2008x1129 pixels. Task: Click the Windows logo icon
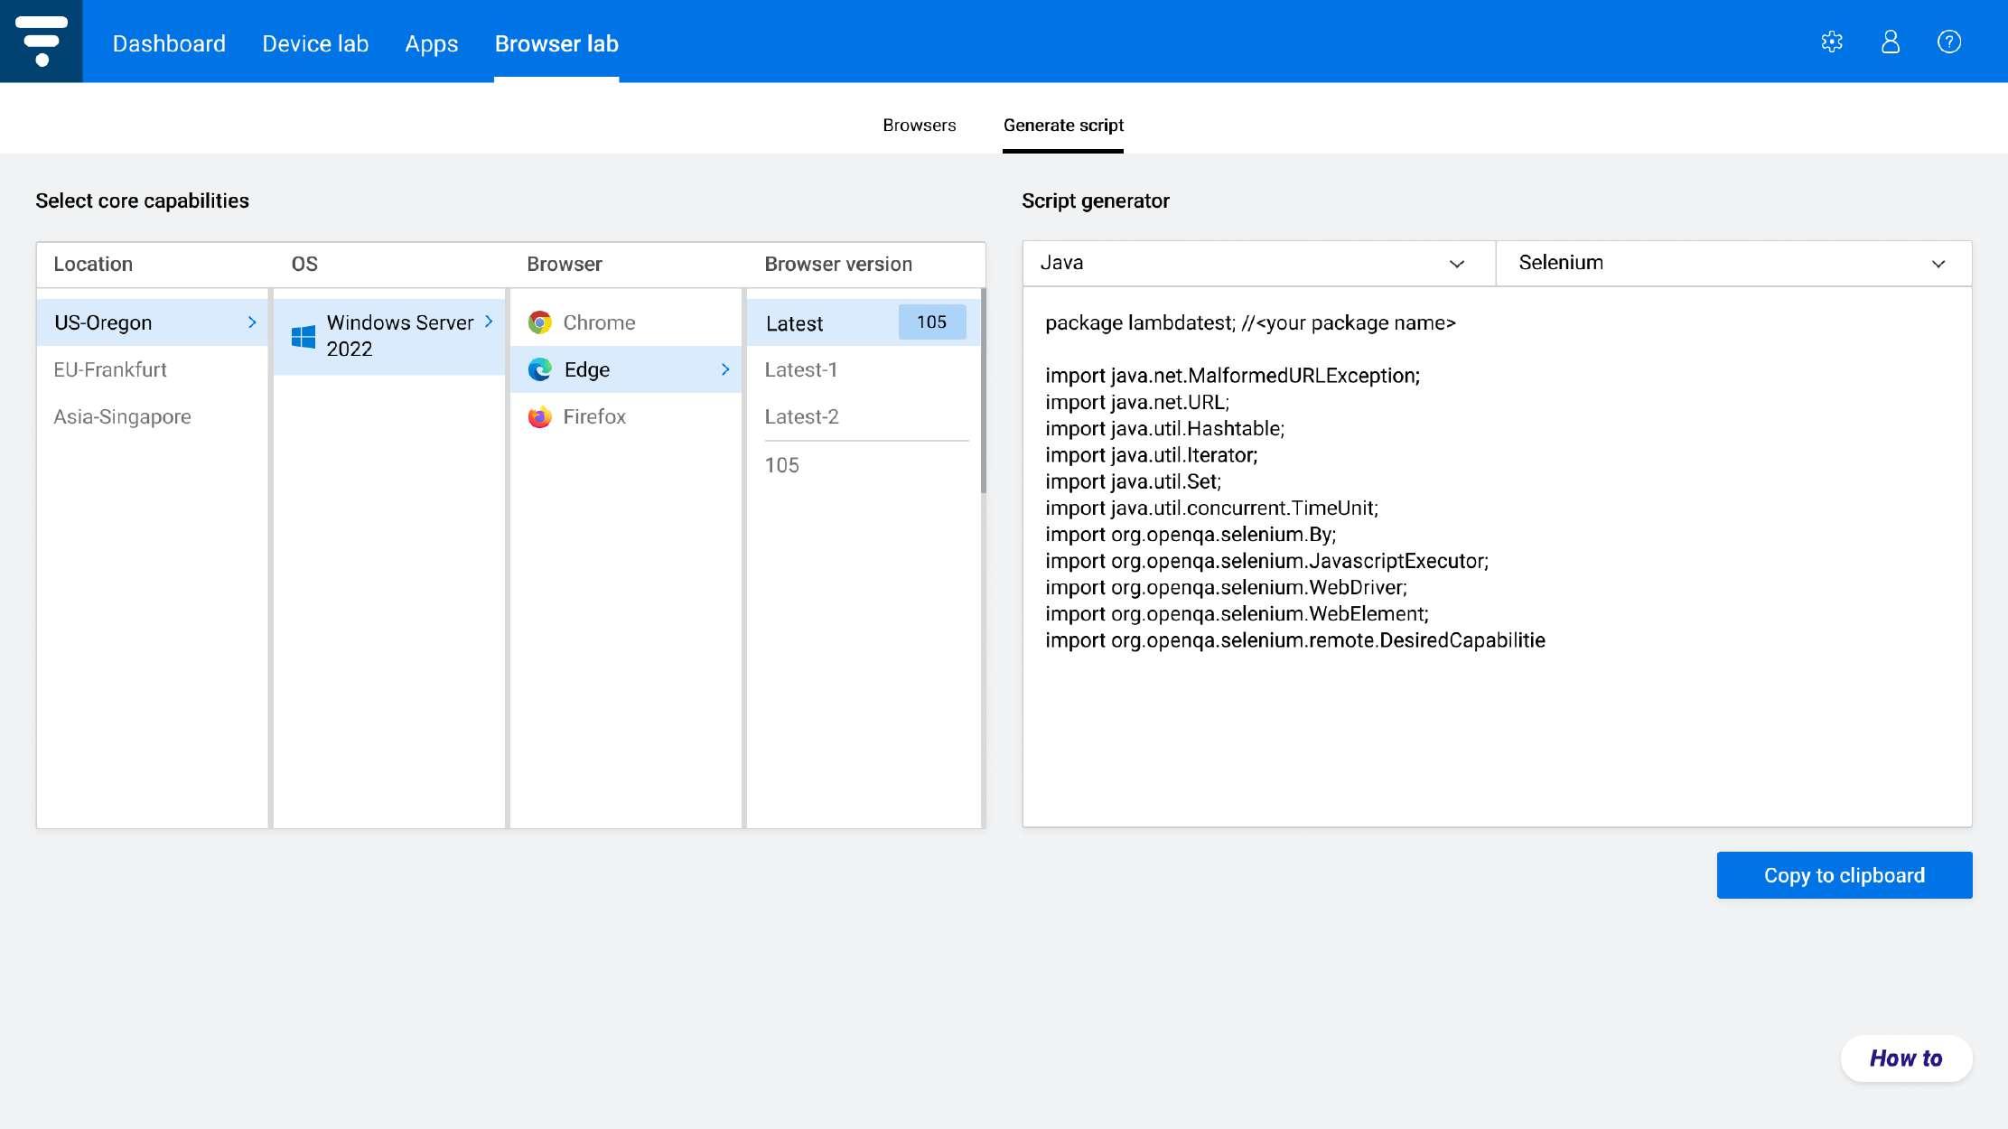pos(304,336)
